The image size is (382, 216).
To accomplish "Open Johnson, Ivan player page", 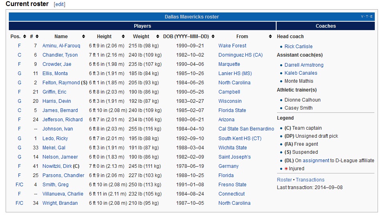I will [57, 129].
